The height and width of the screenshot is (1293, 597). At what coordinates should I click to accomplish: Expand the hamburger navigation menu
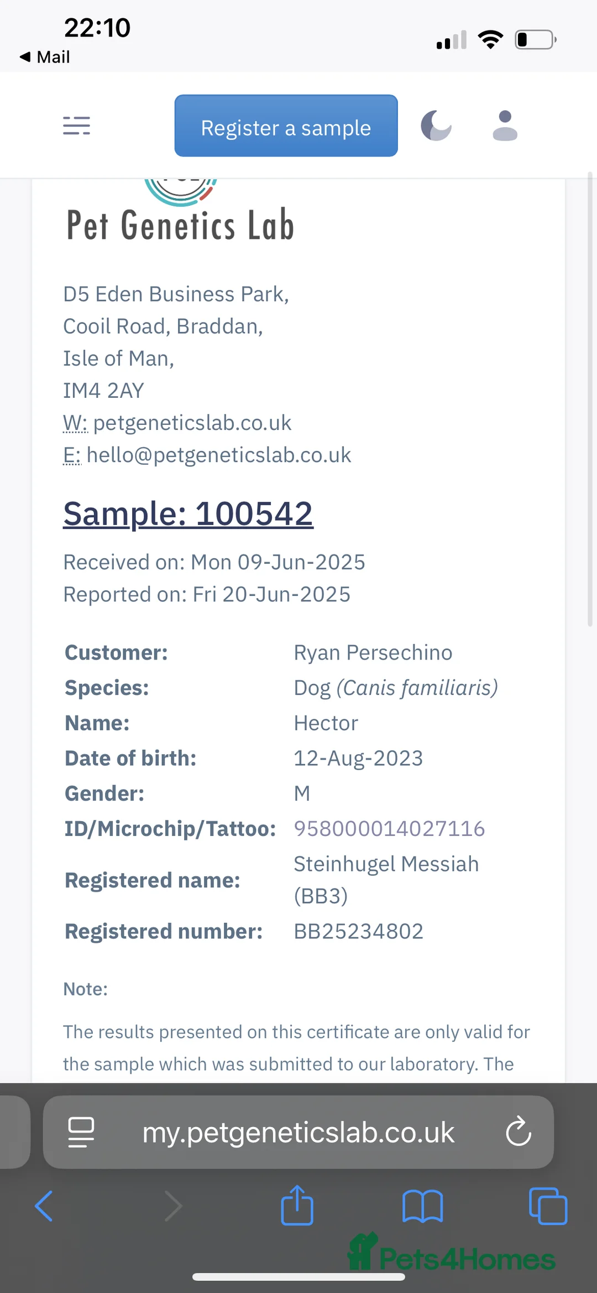pyautogui.click(x=77, y=126)
